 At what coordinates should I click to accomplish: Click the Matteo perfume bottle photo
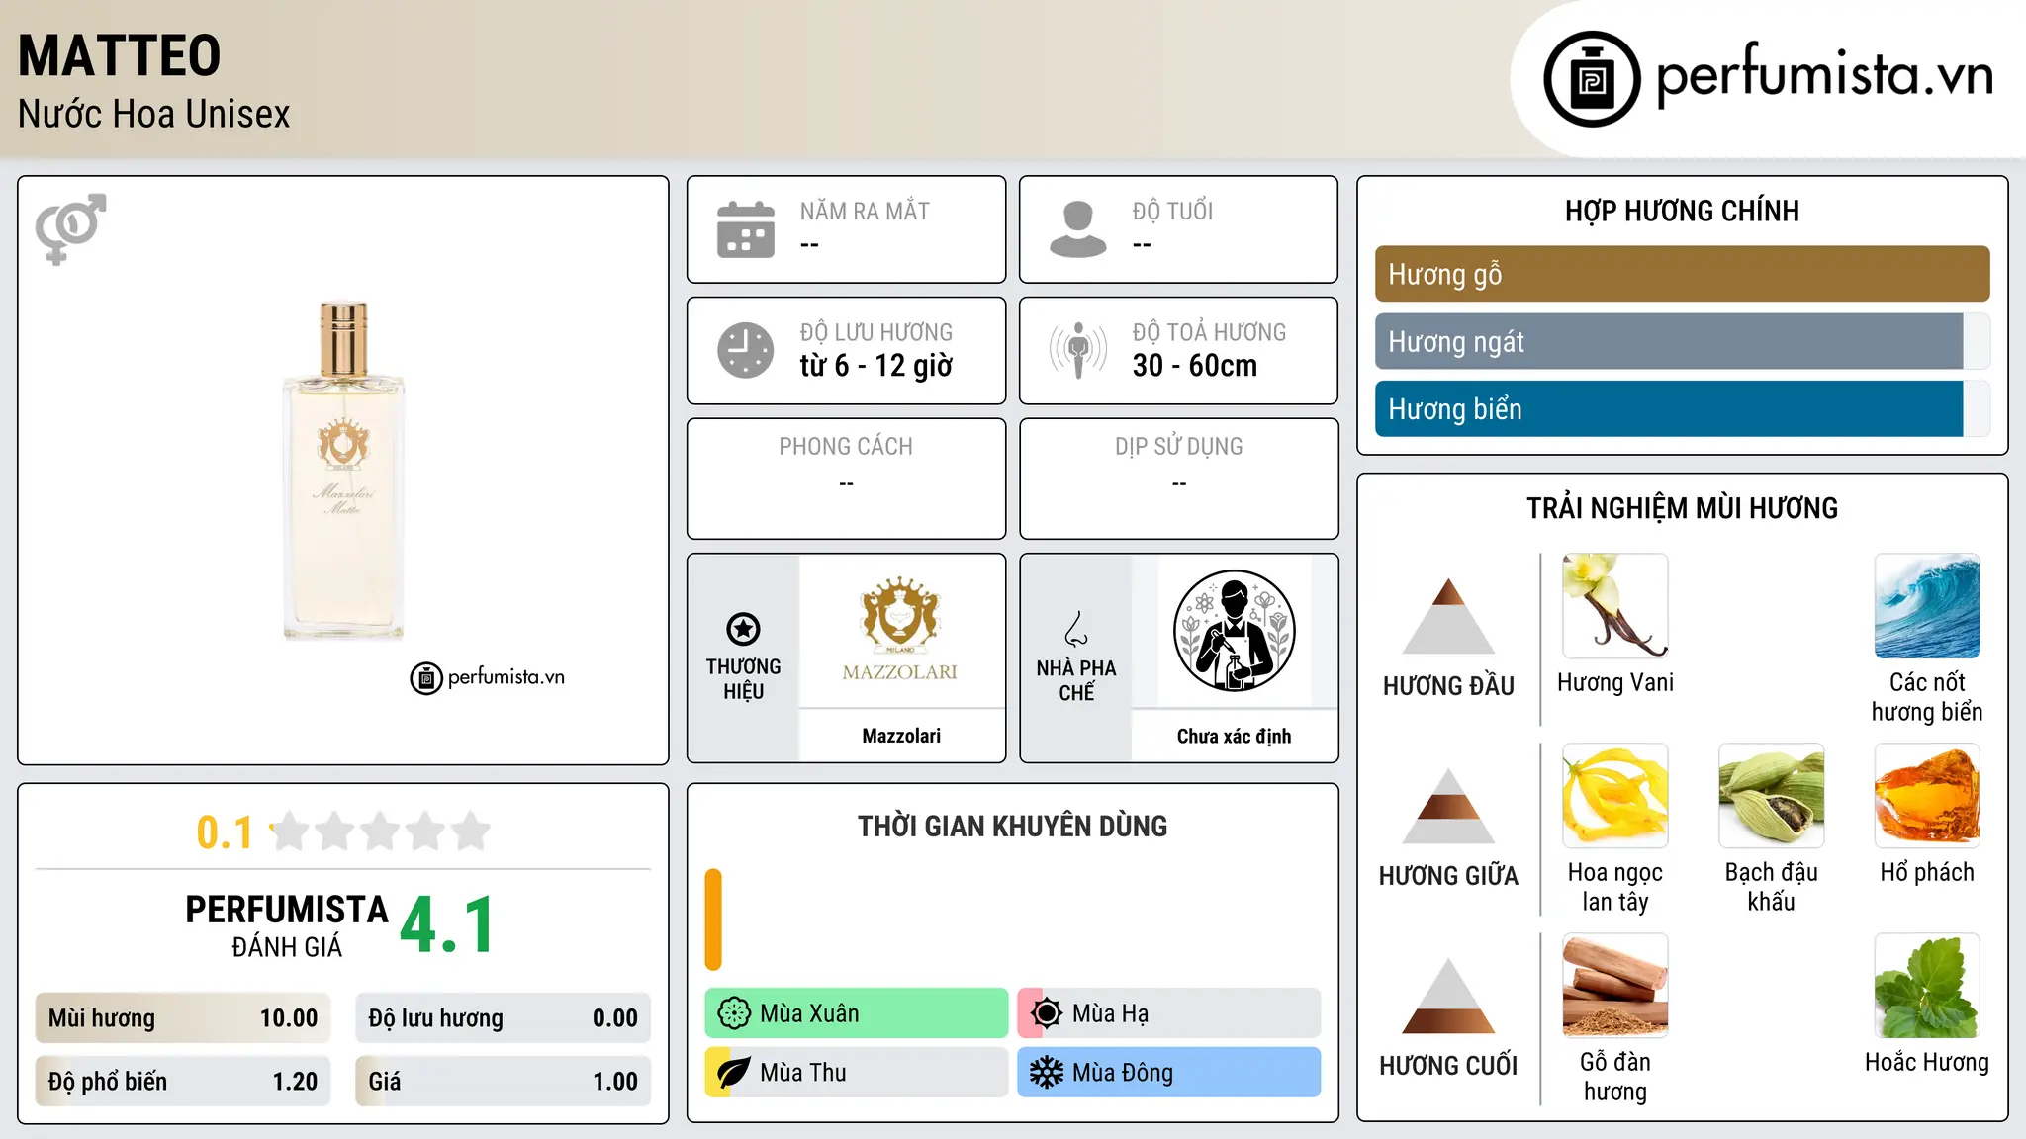point(343,470)
